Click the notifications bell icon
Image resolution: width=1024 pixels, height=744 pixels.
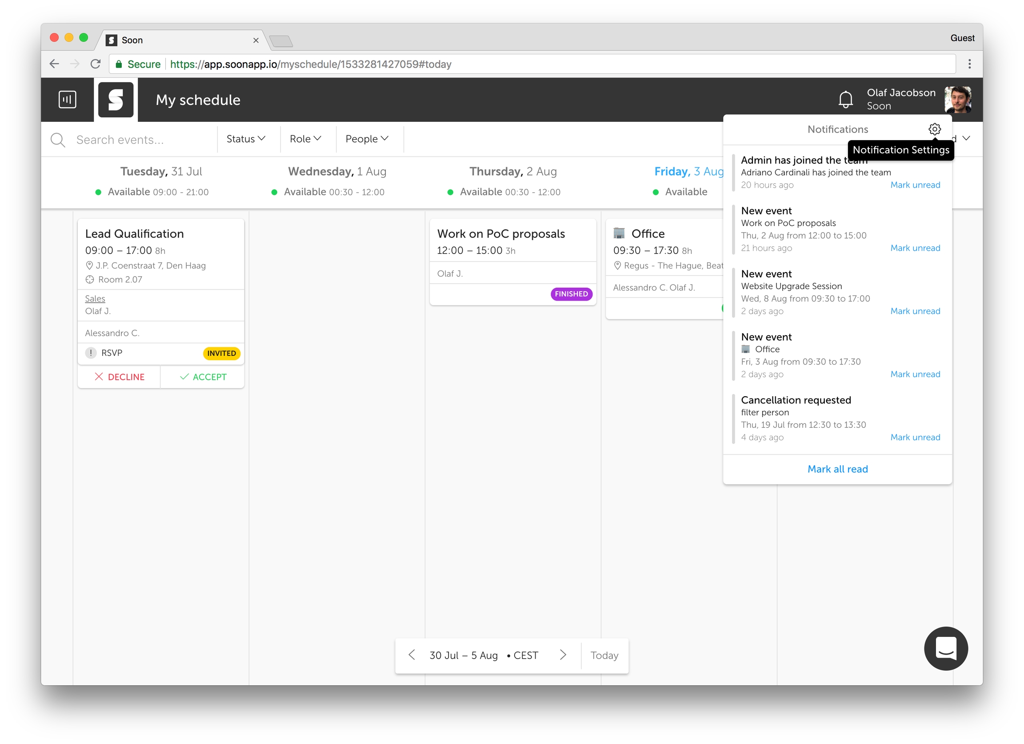(845, 99)
